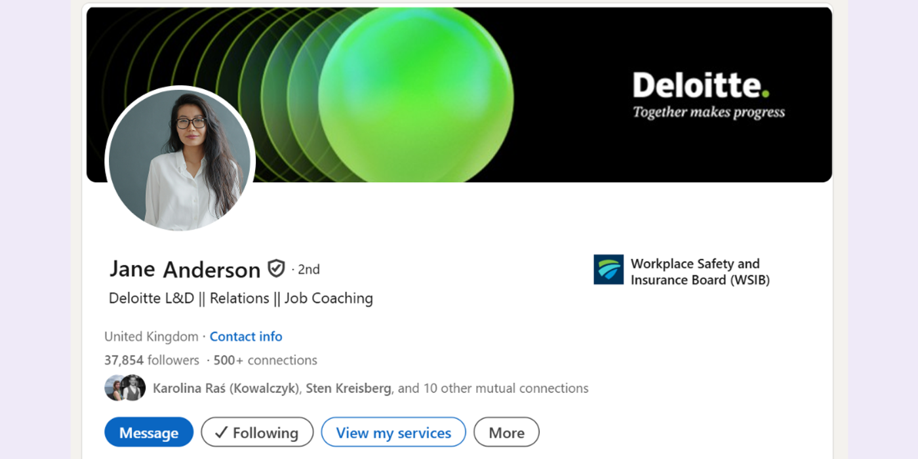This screenshot has height=459, width=918.
Task: Click the checkmark inside the Following button
Action: (x=220, y=432)
